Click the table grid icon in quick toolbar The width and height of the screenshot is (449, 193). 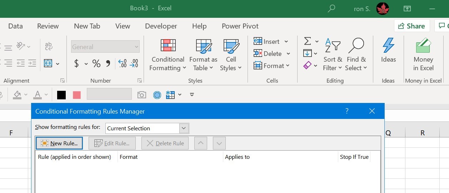click(x=170, y=95)
